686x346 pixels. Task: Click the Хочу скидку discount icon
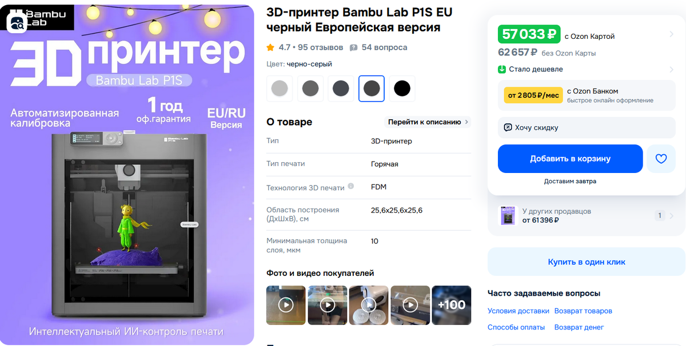pyautogui.click(x=508, y=127)
